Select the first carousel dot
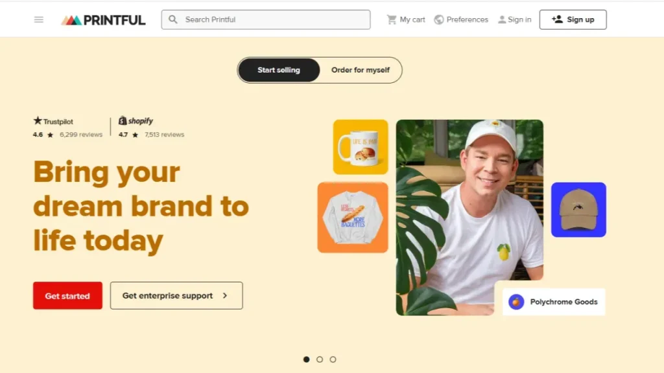 (306, 359)
